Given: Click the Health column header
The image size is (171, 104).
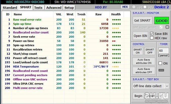Looking at the screenshot, I should click(x=116, y=14).
